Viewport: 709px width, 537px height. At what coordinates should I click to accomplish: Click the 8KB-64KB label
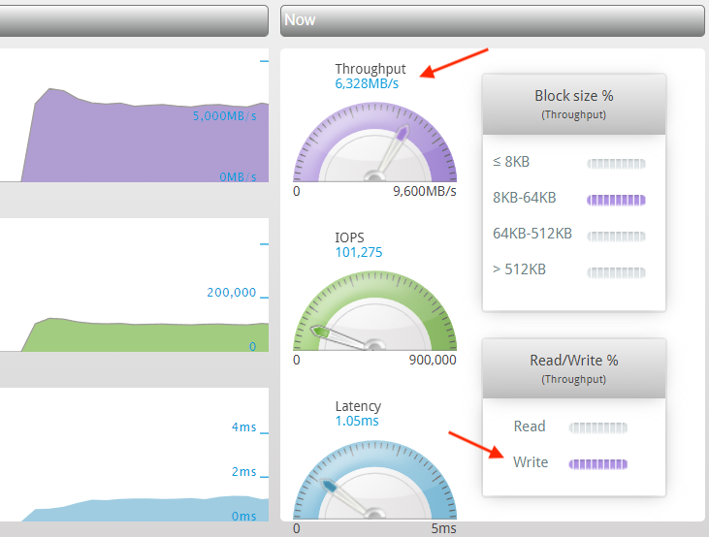(524, 198)
